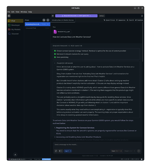Open the model selector dropdown
The height and width of the screenshot is (168, 151).
click(76, 16)
